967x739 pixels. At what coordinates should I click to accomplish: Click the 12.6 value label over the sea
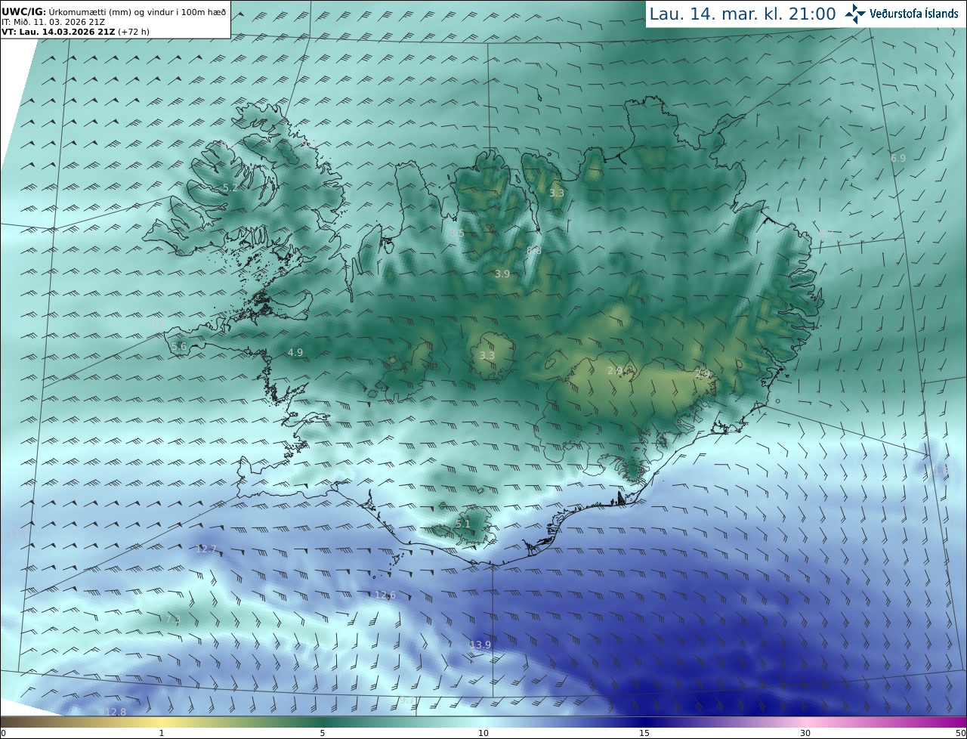pos(385,595)
